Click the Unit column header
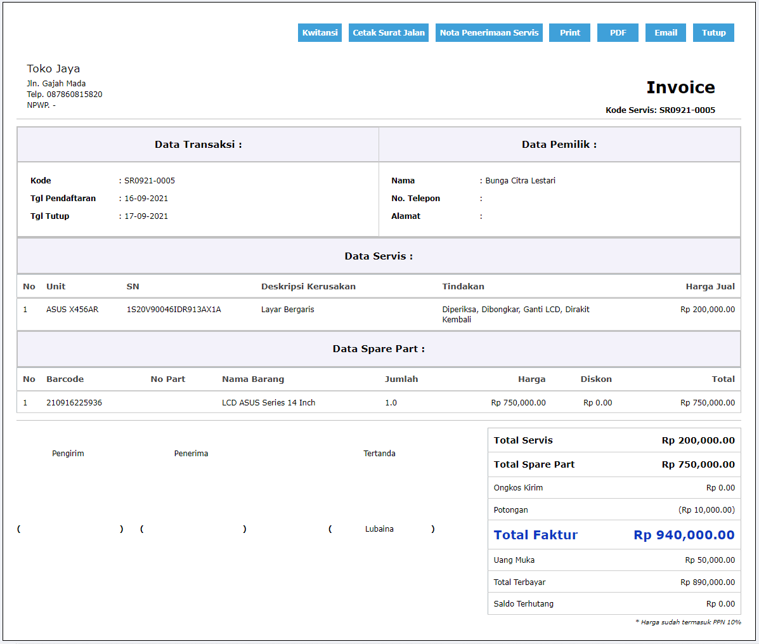Viewport: 759px width, 644px height. click(x=56, y=287)
